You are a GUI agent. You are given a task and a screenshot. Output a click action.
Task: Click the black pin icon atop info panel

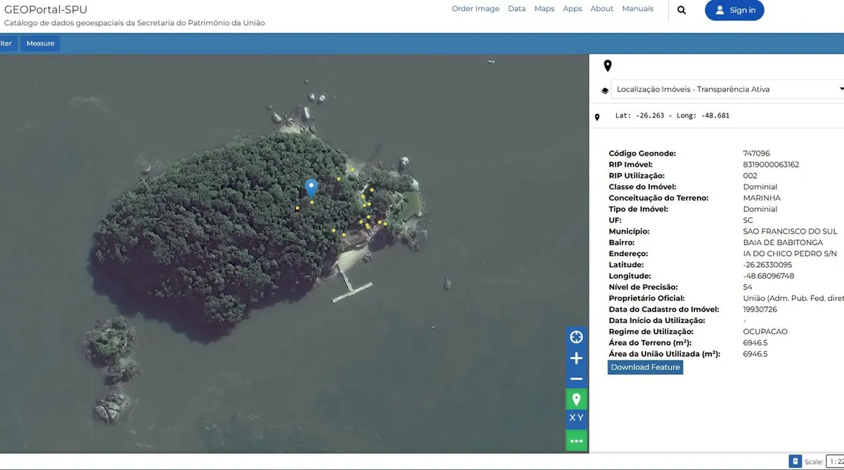[x=608, y=66]
